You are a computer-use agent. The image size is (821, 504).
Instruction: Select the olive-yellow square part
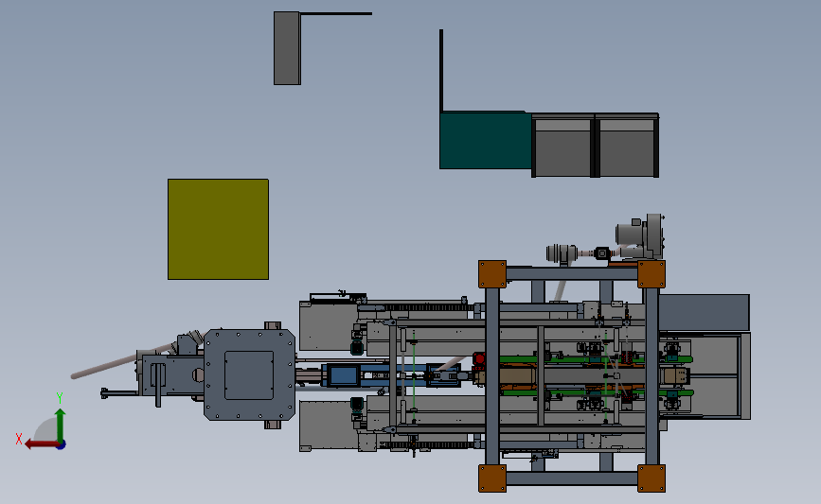pyautogui.click(x=218, y=229)
